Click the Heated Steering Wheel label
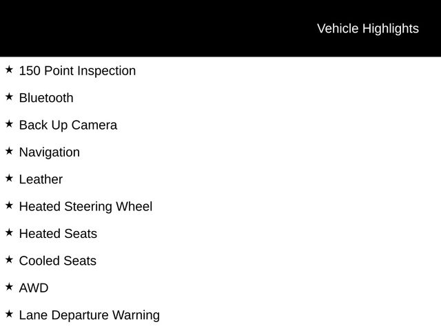 pos(85,206)
